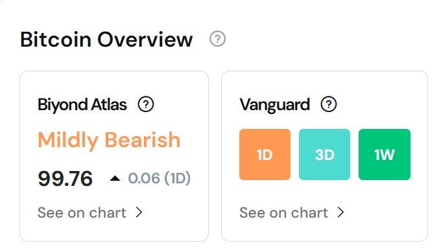Image resolution: width=441 pixels, height=252 pixels.
Task: Click the Vanguard heading text
Action: (x=274, y=105)
